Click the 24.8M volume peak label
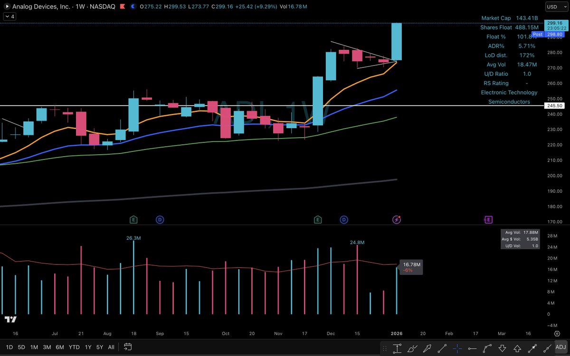This screenshot has width=570, height=356. click(x=357, y=242)
